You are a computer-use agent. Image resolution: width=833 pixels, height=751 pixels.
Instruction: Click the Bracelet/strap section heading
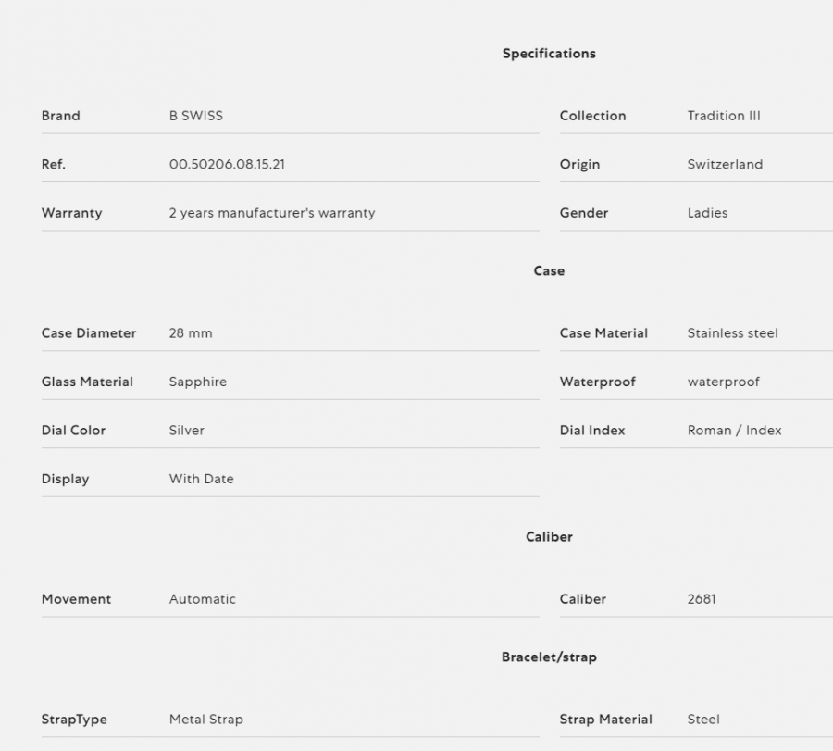point(549,657)
